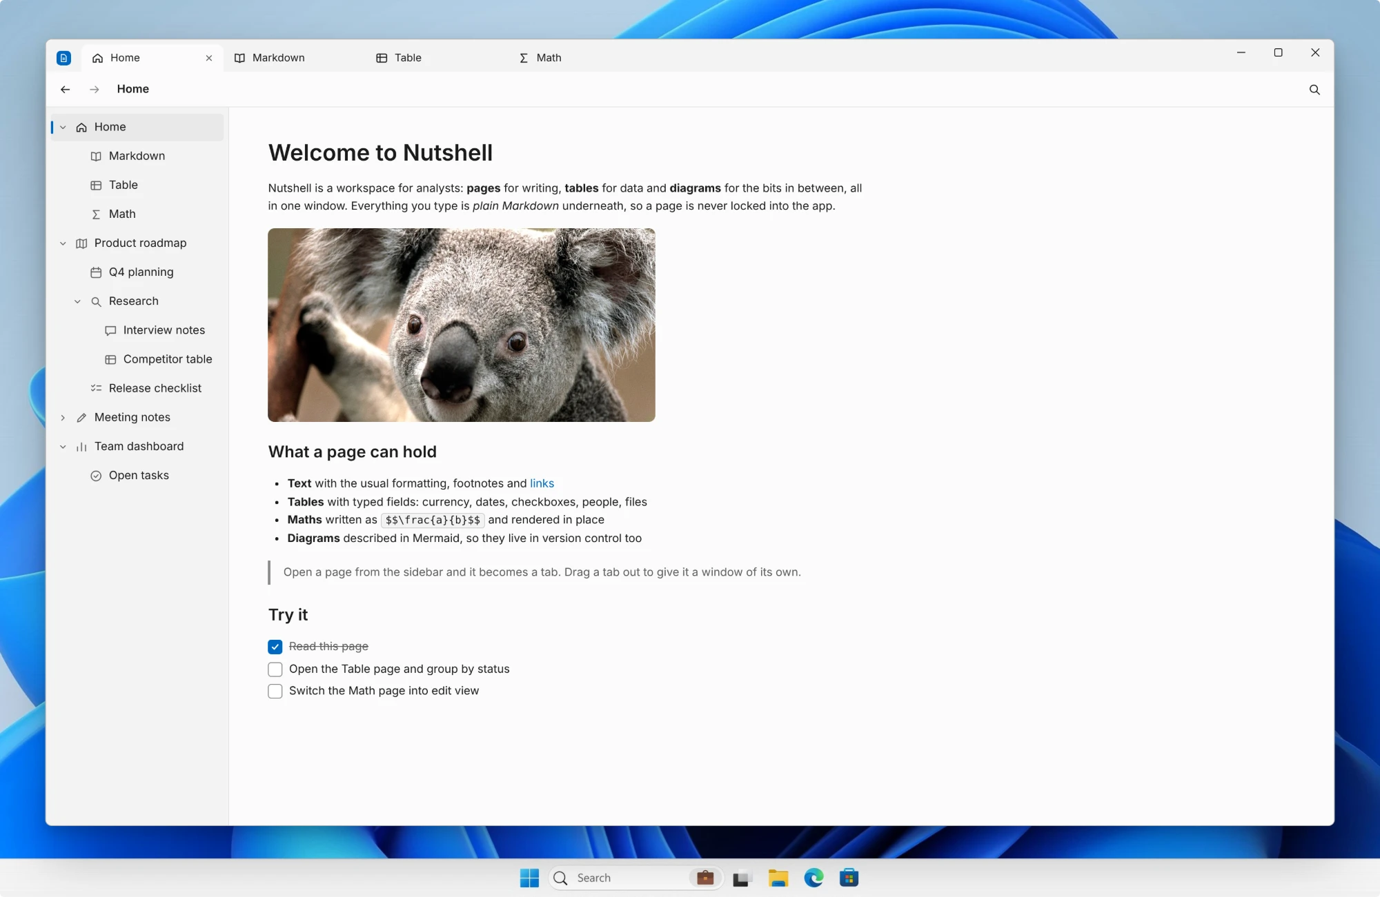Image resolution: width=1380 pixels, height=897 pixels.
Task: Click the Q4 planning calendar icon
Action: 96,272
